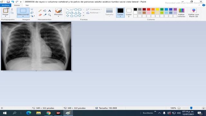Viewport: 206px width, 116px height.
Task: Pick the yellow color swatch
Action: (x=157, y=9)
